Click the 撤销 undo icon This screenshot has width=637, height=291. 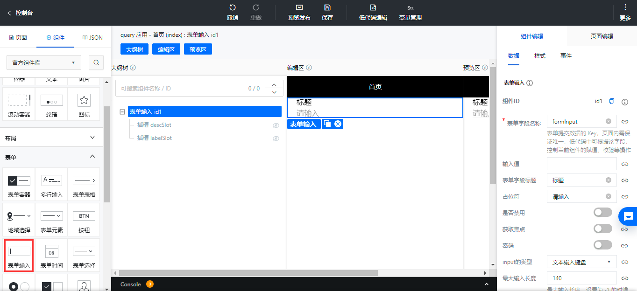point(232,7)
